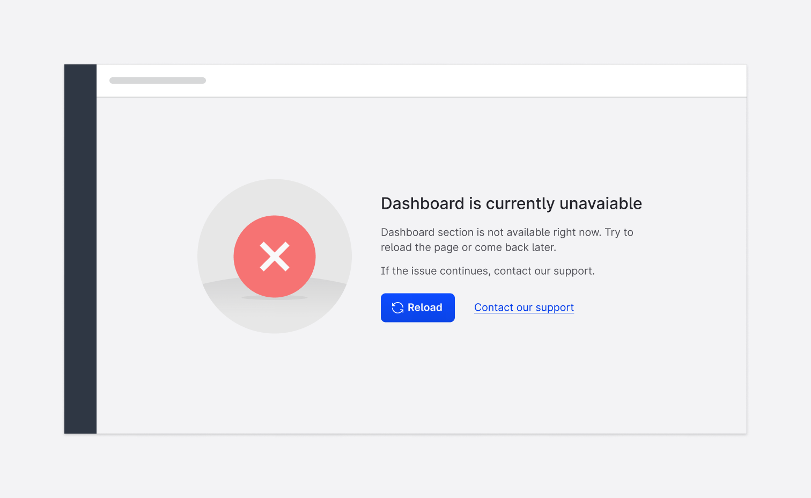Click the white X mark in error icon
This screenshot has width=811, height=498.
275,257
